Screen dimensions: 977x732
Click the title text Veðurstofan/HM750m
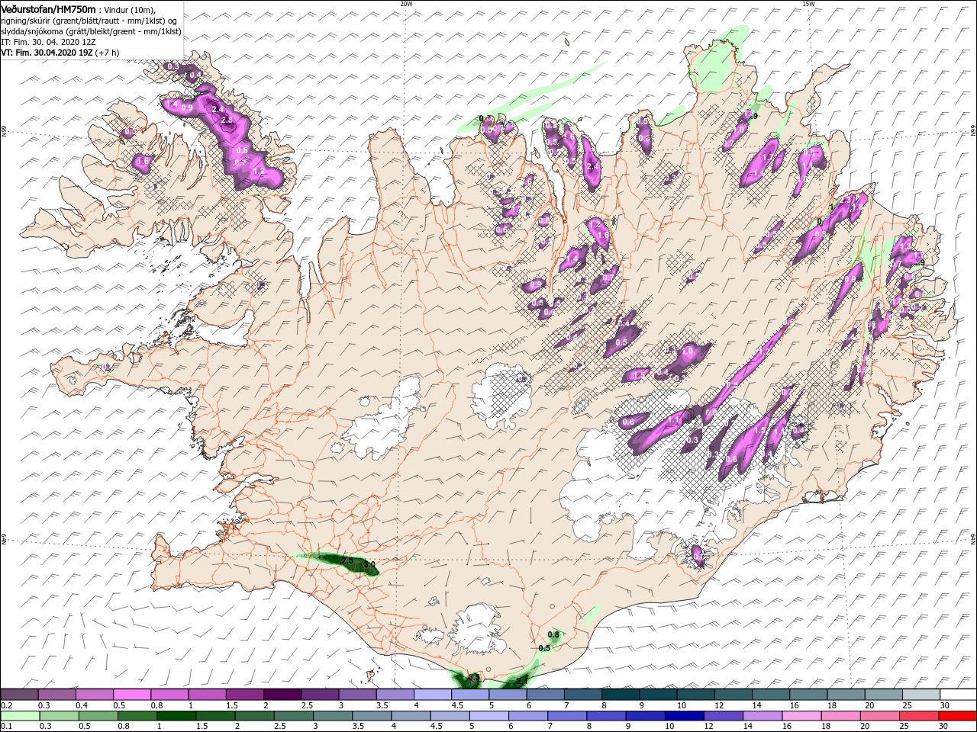click(49, 8)
